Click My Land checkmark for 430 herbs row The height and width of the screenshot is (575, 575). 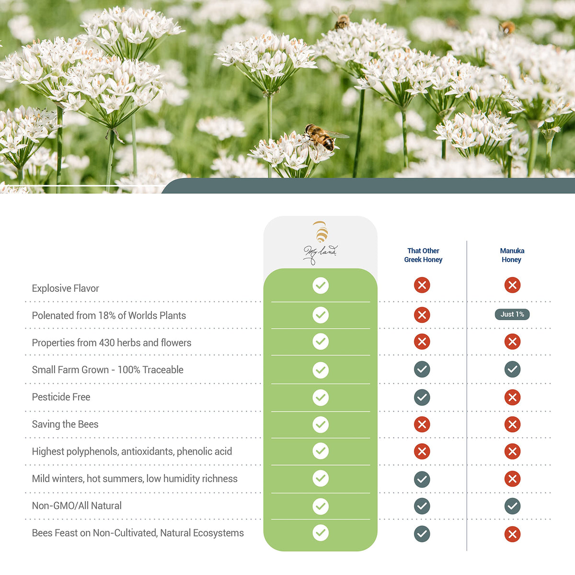pyautogui.click(x=321, y=342)
